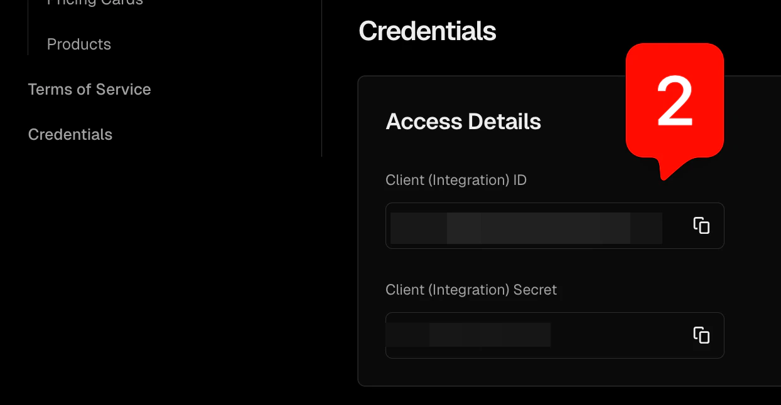Open the Pricing Cards section

point(94,3)
